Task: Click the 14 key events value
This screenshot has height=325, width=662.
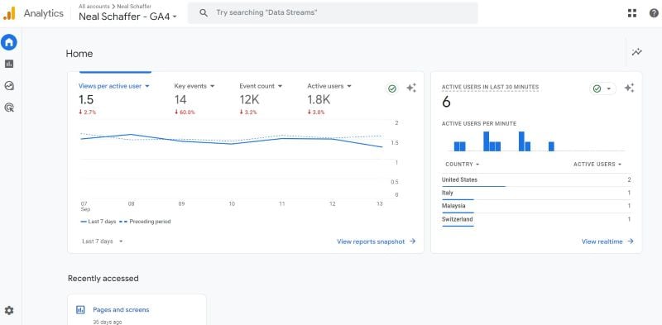Action: pyautogui.click(x=180, y=99)
